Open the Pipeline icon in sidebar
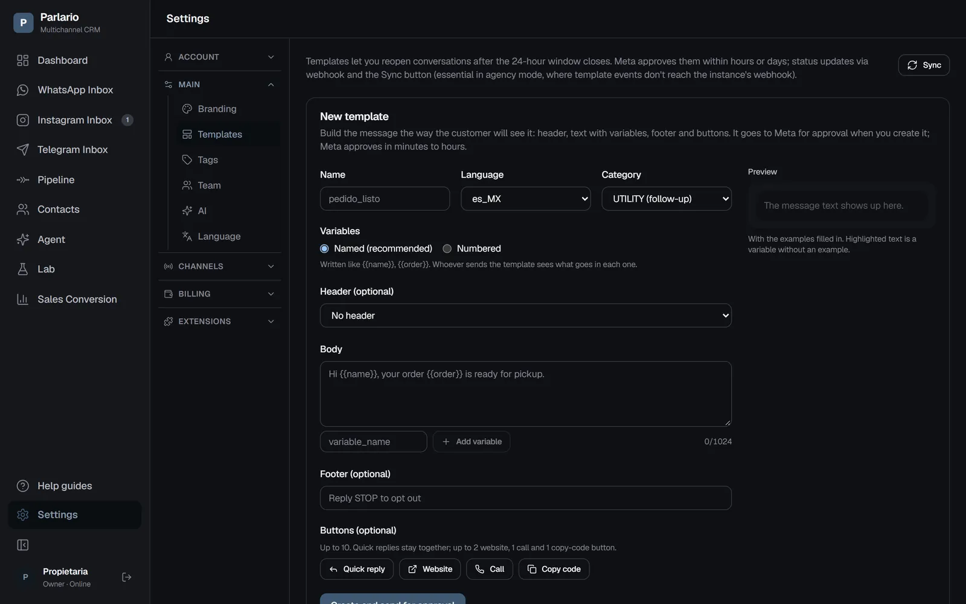966x604 pixels. 22,180
